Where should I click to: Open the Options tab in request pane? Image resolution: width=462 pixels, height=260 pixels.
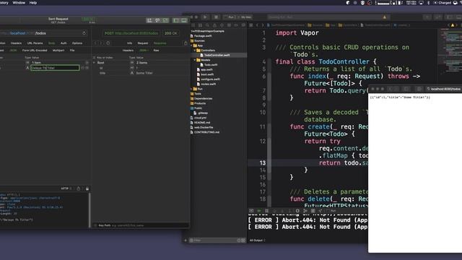pyautogui.click(x=77, y=43)
